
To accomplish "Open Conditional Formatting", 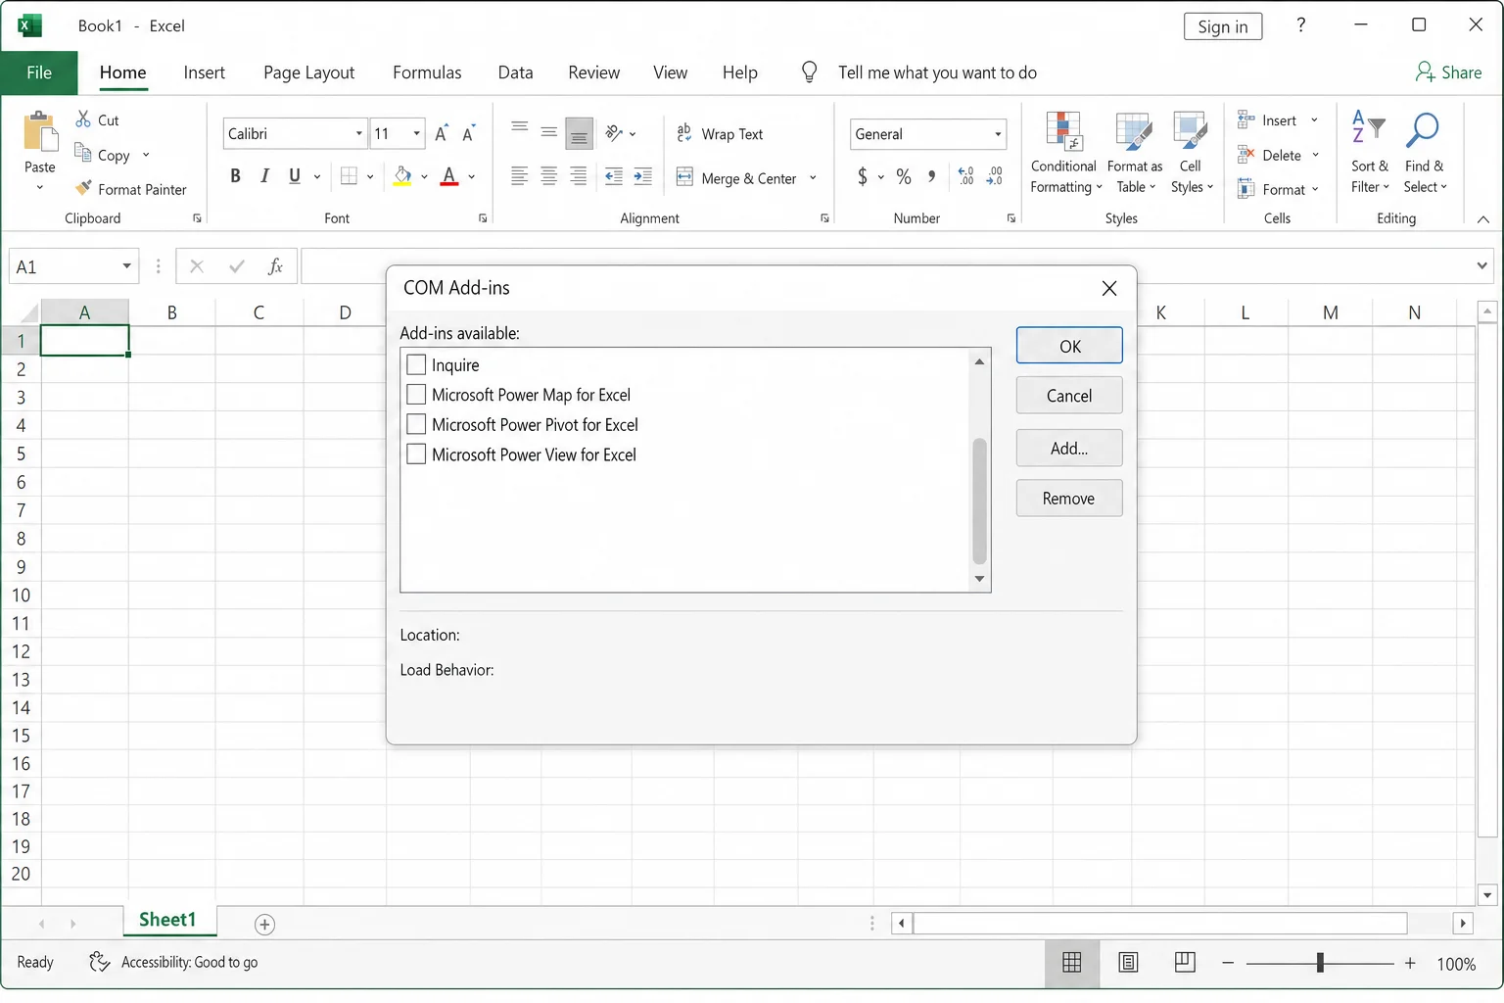I will (x=1064, y=152).
